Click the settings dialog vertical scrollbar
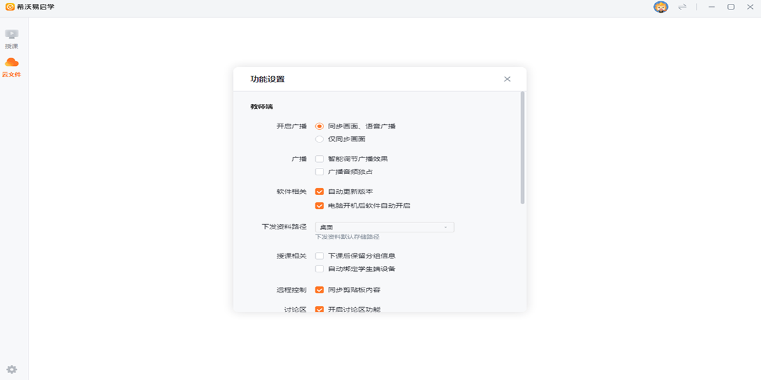The height and width of the screenshot is (380, 761). (x=523, y=148)
